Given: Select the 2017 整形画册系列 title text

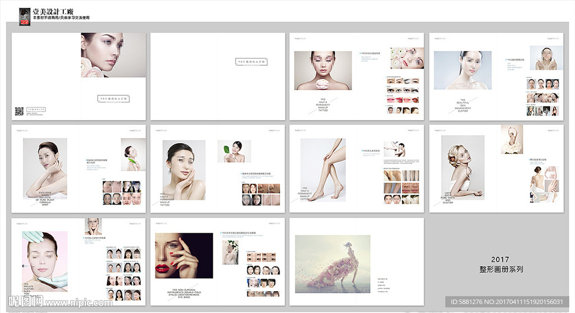Looking at the screenshot, I should tap(500, 264).
